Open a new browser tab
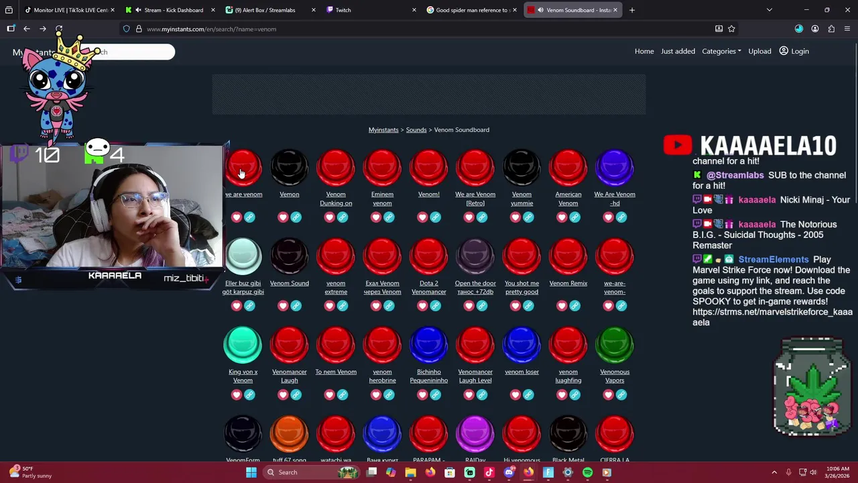Screen dimensions: 858x483 [x=632, y=10]
